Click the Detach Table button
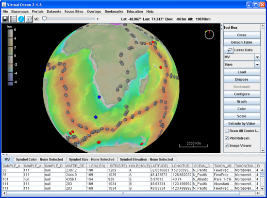This screenshot has width=267, height=198. pos(242,42)
